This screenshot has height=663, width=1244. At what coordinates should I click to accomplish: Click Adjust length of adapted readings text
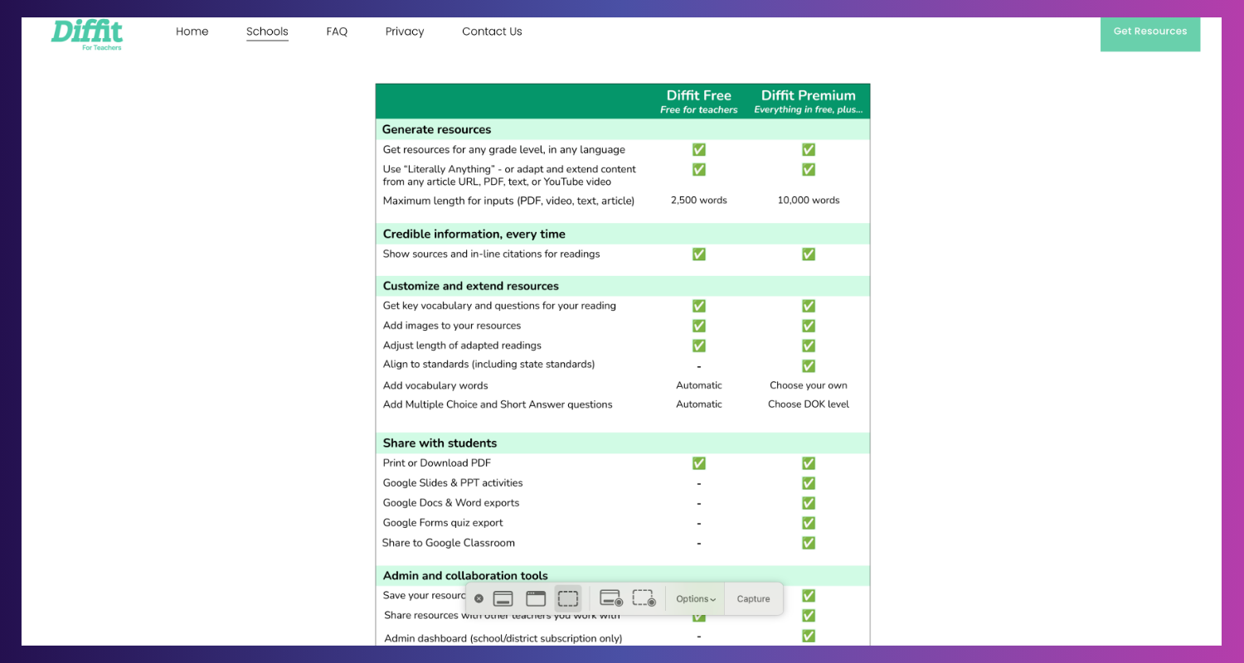[462, 346]
